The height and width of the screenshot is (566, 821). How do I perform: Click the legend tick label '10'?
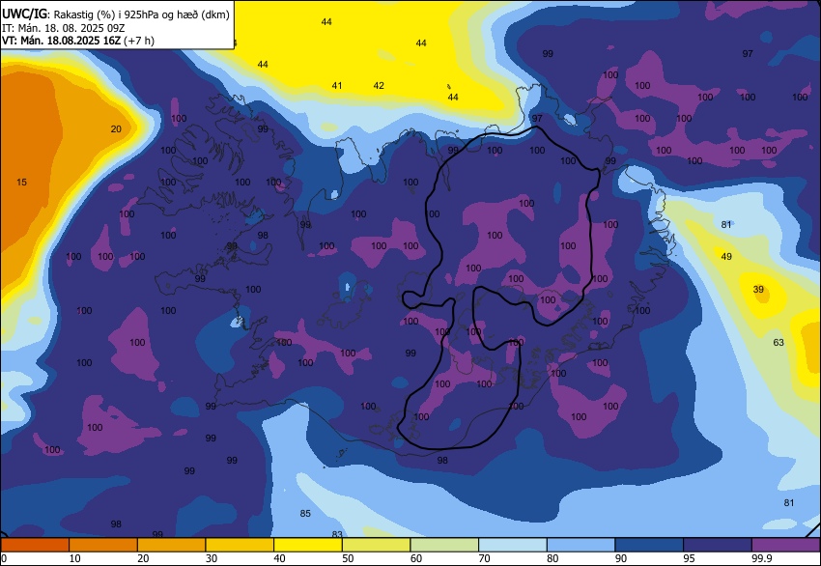click(75, 558)
